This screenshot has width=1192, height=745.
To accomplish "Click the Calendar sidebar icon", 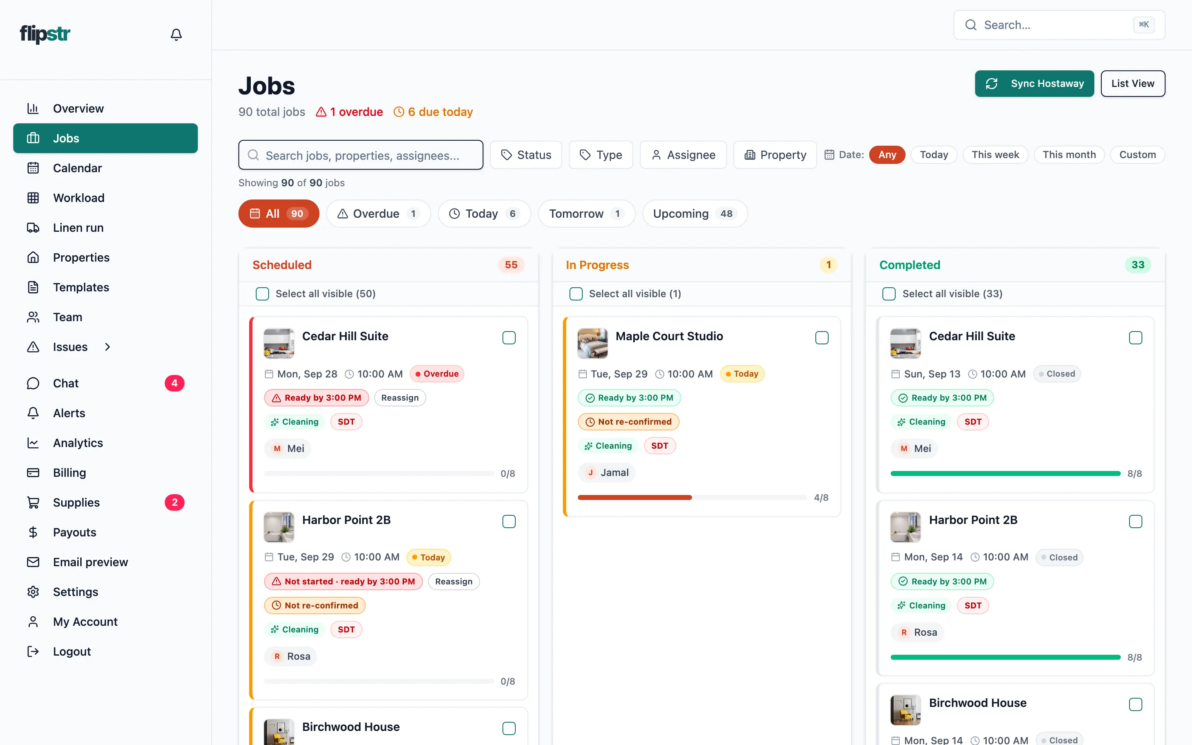I will (x=33, y=168).
